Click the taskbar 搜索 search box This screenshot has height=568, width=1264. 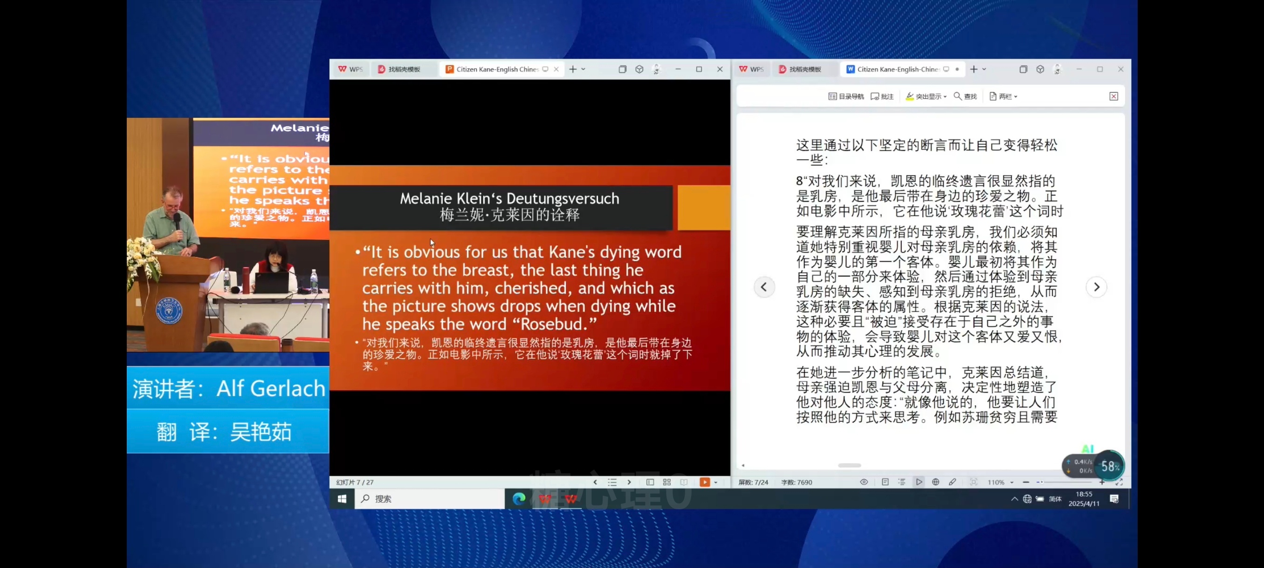point(429,499)
